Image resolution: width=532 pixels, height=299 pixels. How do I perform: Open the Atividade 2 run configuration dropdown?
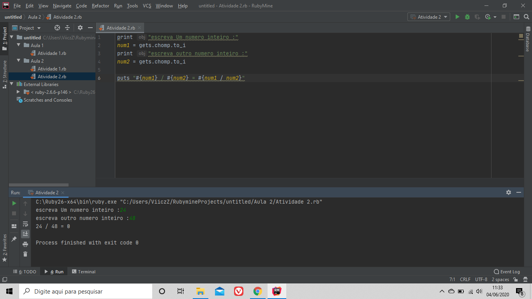click(x=429, y=17)
